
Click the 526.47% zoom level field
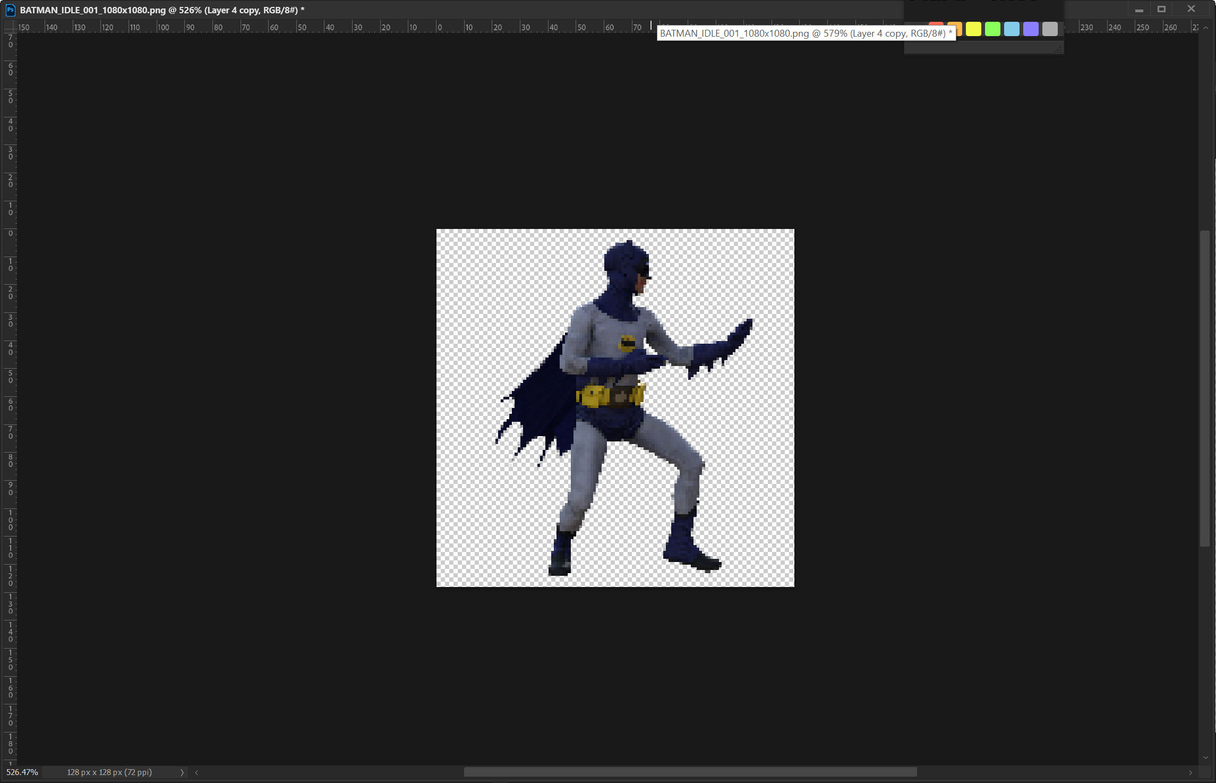tap(22, 772)
